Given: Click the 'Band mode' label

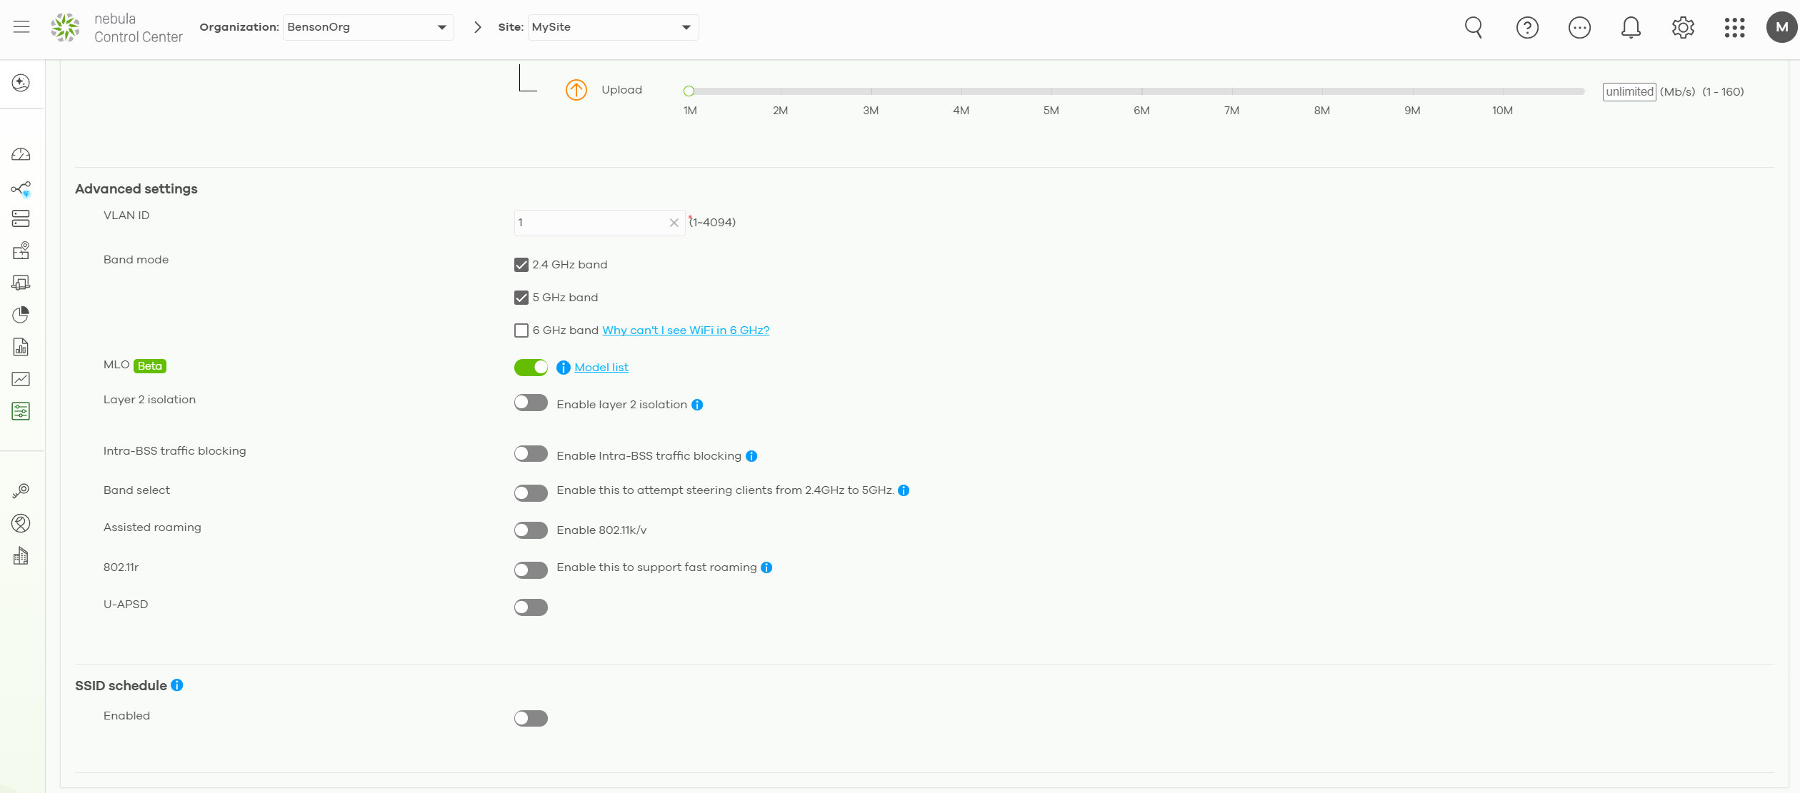Looking at the screenshot, I should 136,260.
